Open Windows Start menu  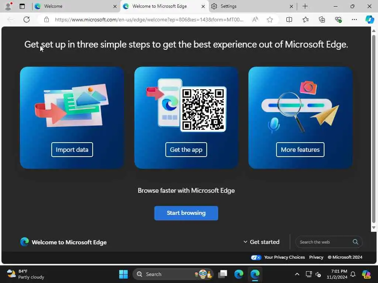tap(123, 274)
